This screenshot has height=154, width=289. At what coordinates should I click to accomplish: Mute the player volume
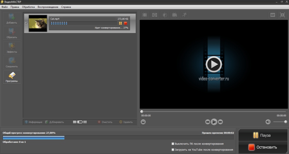pos(268,122)
